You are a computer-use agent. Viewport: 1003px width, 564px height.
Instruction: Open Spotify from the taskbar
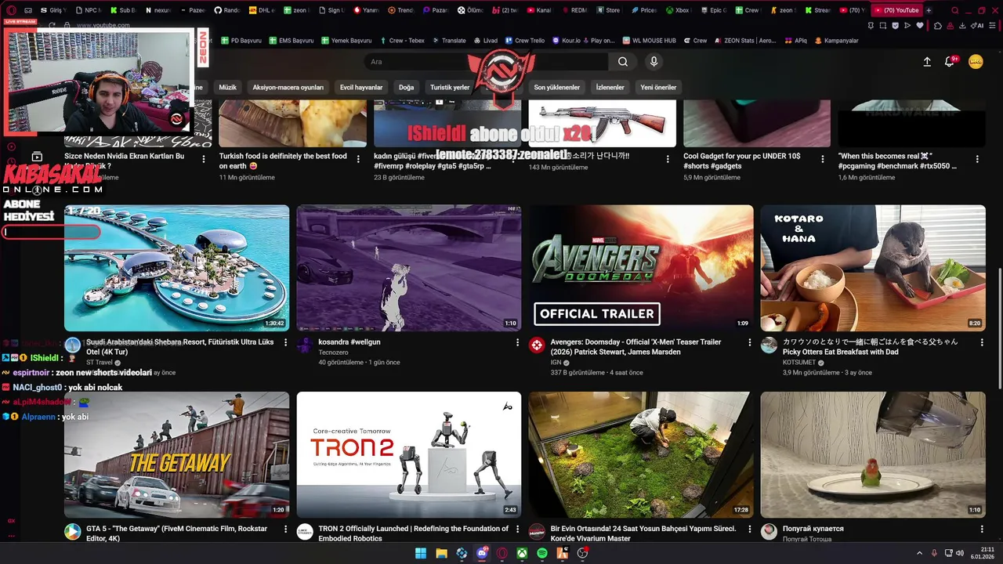(542, 553)
